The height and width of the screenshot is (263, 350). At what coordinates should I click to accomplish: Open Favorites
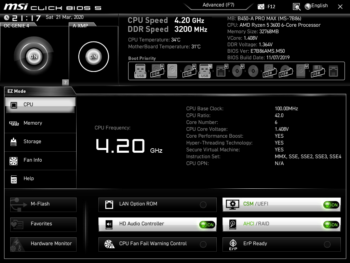click(x=43, y=225)
